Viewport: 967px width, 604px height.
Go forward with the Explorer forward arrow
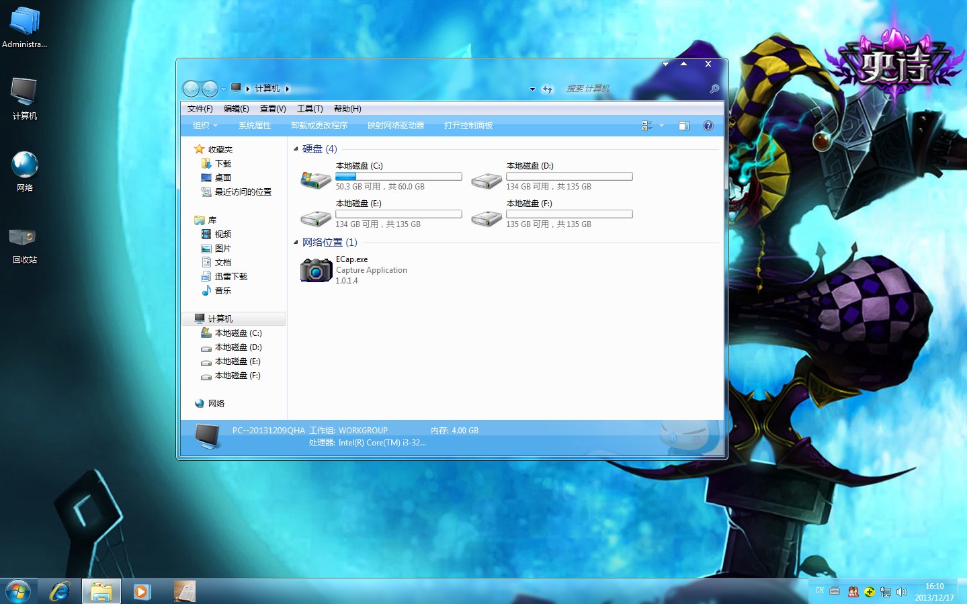point(210,89)
